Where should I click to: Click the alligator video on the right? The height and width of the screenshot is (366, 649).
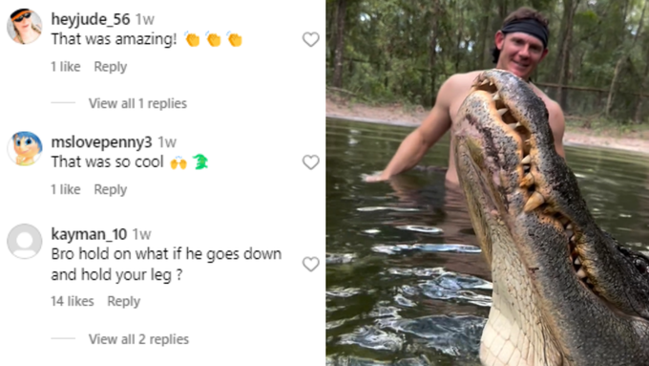[x=487, y=183]
